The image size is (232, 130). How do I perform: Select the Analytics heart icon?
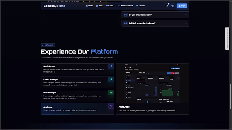[111, 106]
